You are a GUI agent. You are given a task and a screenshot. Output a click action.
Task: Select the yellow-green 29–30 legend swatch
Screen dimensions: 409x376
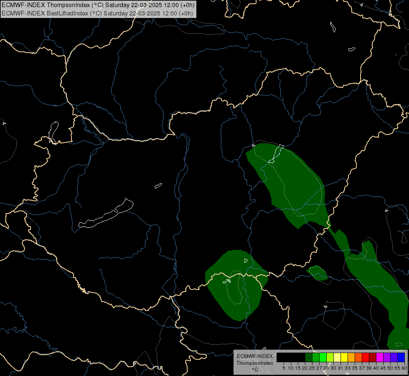(330, 357)
